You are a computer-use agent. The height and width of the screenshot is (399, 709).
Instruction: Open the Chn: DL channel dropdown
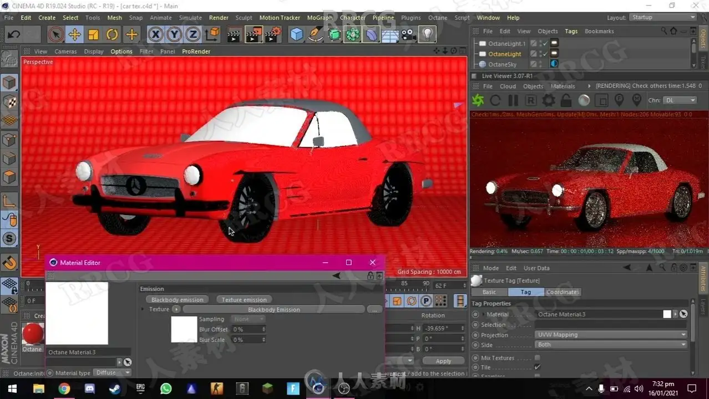[680, 100]
